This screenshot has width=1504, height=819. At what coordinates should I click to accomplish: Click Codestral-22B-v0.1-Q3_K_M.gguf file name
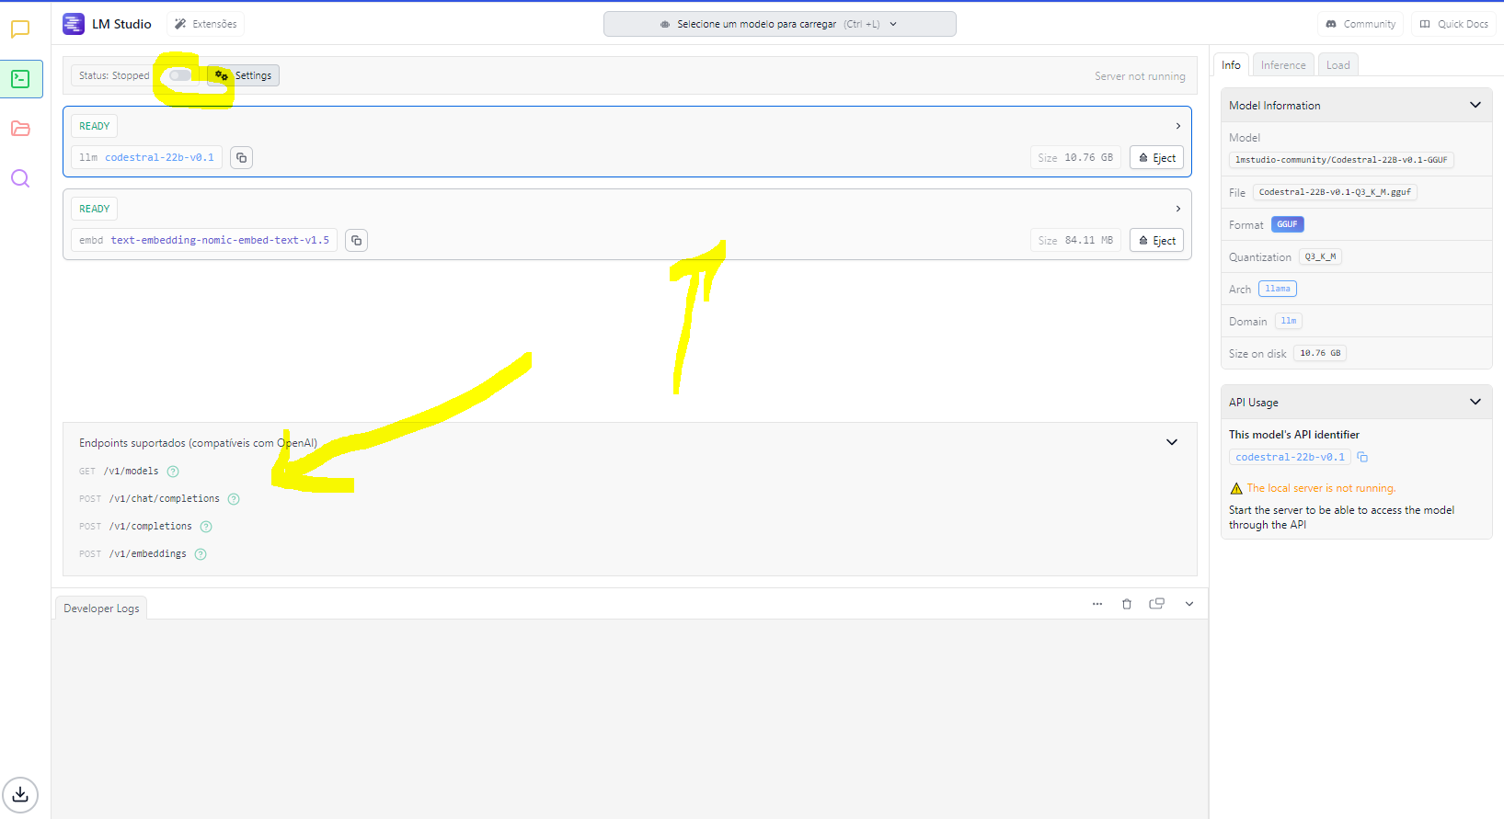click(x=1335, y=192)
